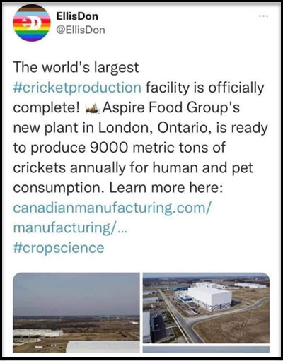Screen dimensions: 283x361
Task: Click the EllisDon display name
Action: (77, 16)
